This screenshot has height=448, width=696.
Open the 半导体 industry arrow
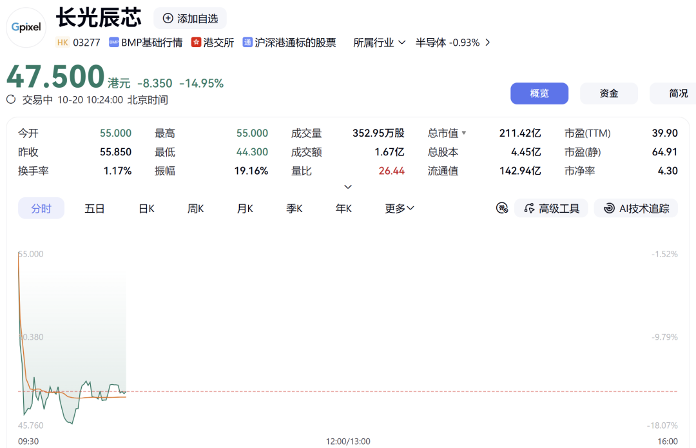[x=488, y=43]
